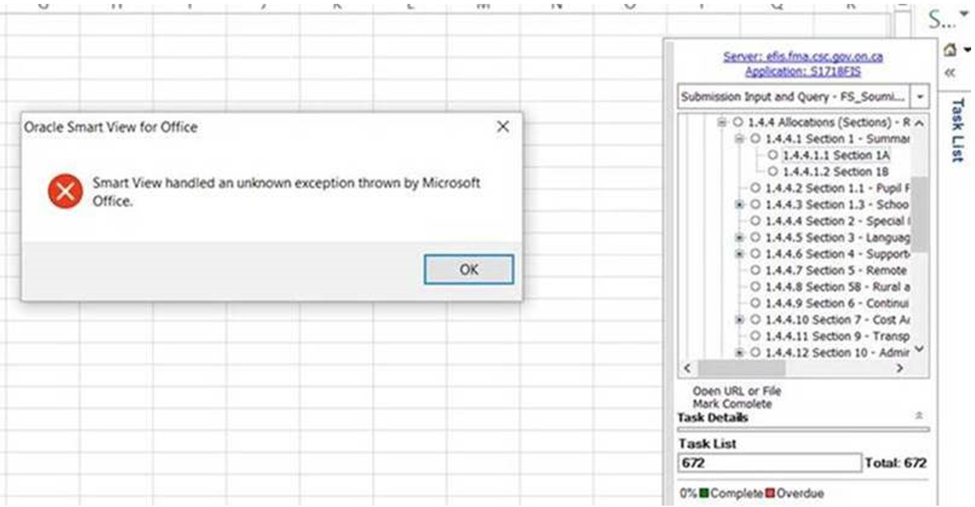The width and height of the screenshot is (975, 507).
Task: Open the Submission Input and Query dropdown
Action: pyautogui.click(x=920, y=97)
